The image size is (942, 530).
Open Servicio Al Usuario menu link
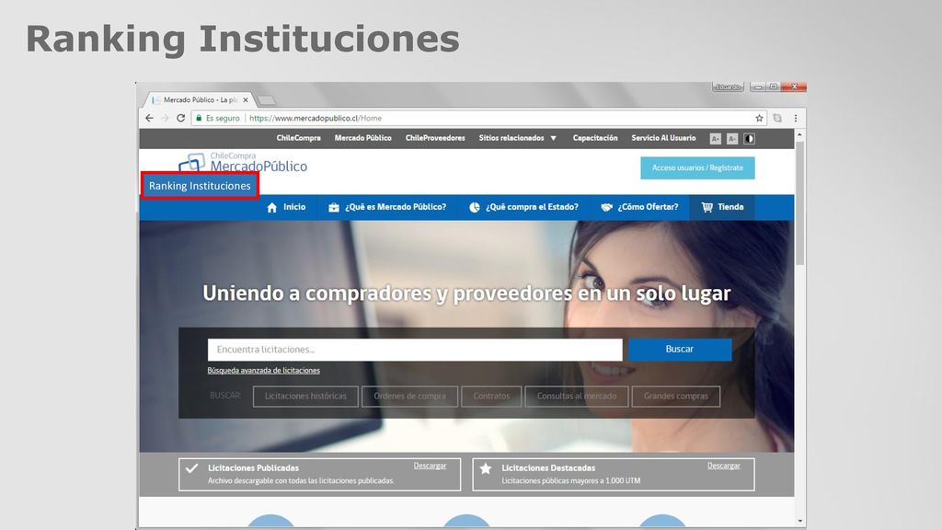click(663, 138)
